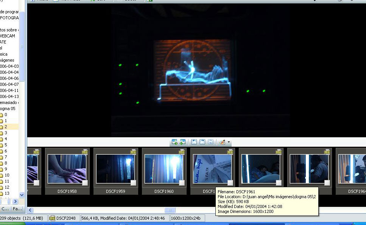
Task: Select the folder dated 04-03 in the tree
Action: click(9, 66)
